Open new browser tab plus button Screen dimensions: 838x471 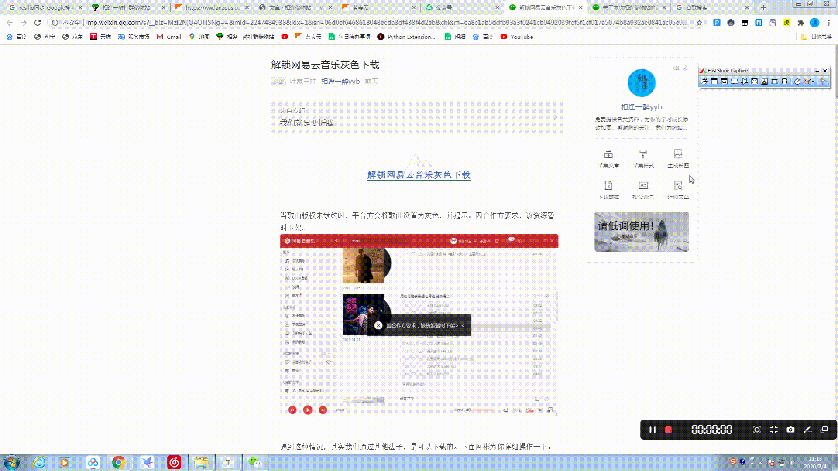[x=763, y=7]
